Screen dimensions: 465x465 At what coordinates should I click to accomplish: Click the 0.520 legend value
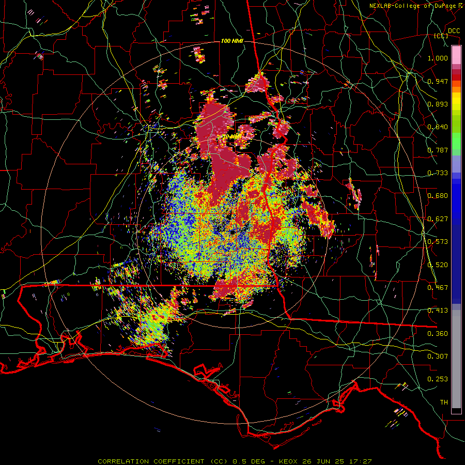coord(438,265)
